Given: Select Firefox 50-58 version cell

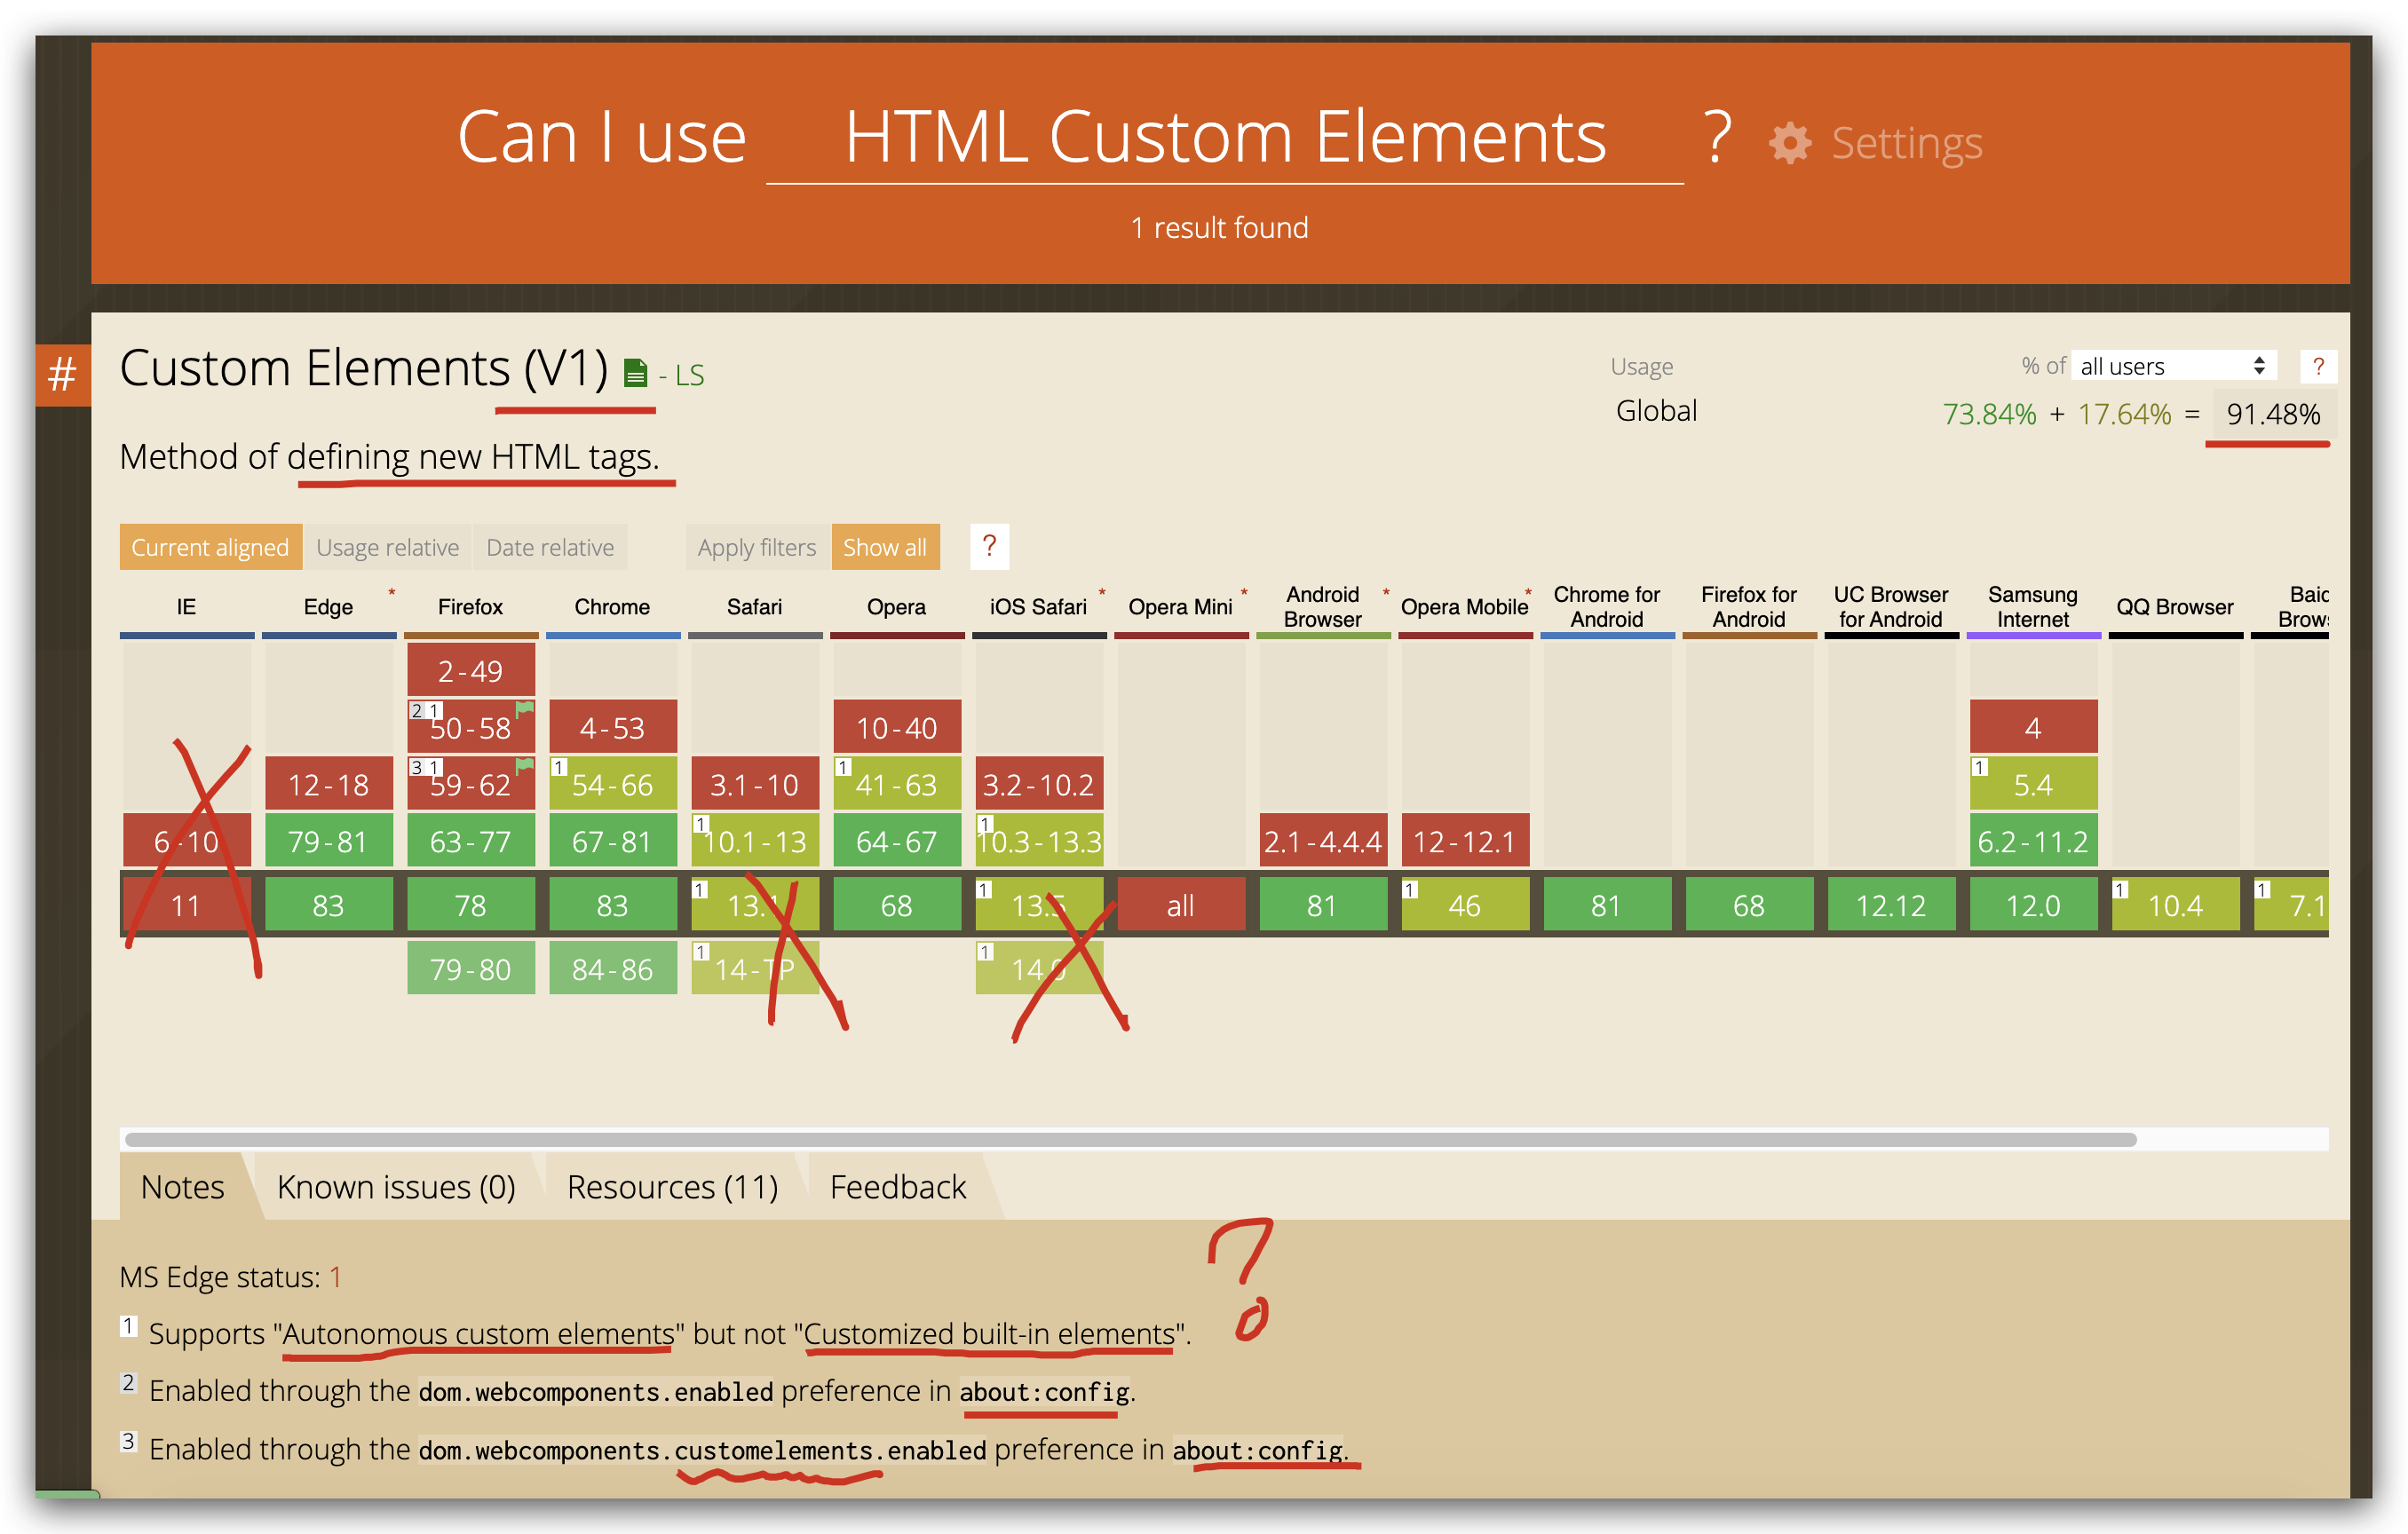Looking at the screenshot, I should 471,727.
